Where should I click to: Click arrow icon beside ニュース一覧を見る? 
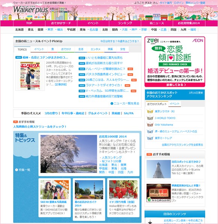[x=112, y=103]
